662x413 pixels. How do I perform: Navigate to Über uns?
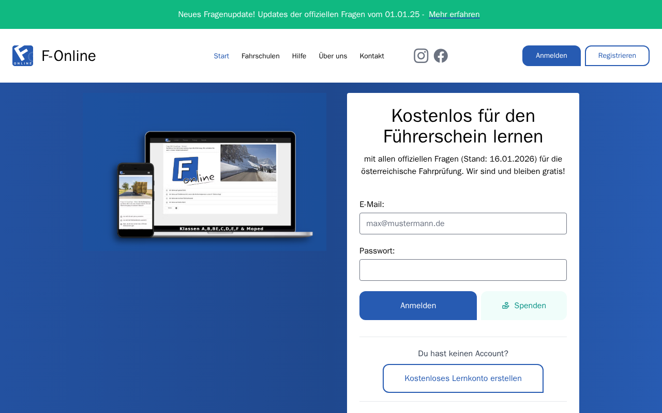coord(333,56)
